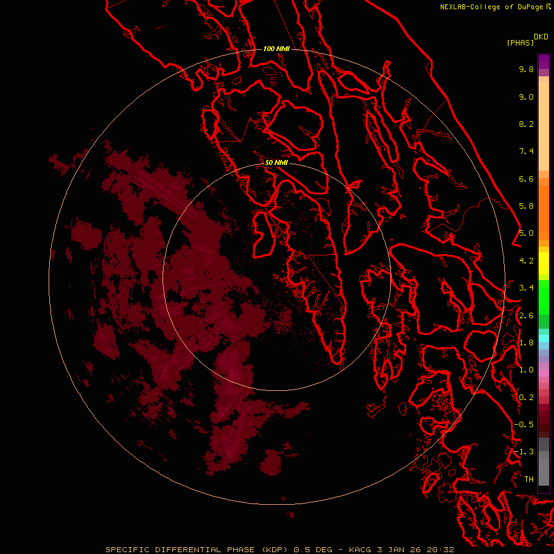Click the 5.0 value on the color scale
This screenshot has width=554, height=554.
pos(526,233)
